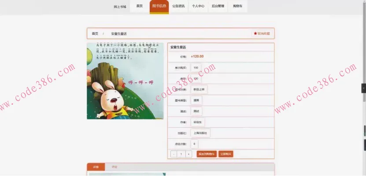Switch to the 评论 tab
This screenshot has height=176, width=366.
tap(115, 167)
